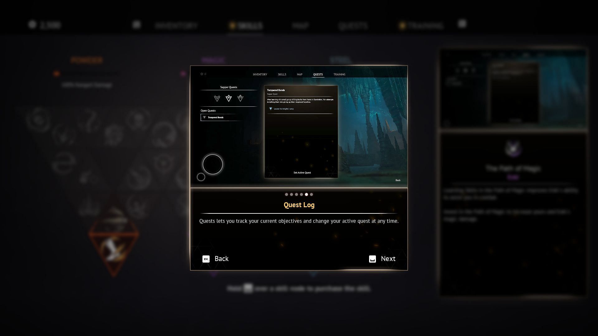Image resolution: width=598 pixels, height=336 pixels.
Task: Expand the Sapper Quests category
Action: [x=228, y=87]
